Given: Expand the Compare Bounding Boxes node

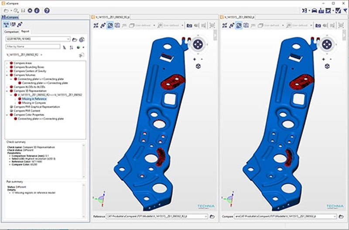Looking at the screenshot, I should pyautogui.click(x=7, y=67).
